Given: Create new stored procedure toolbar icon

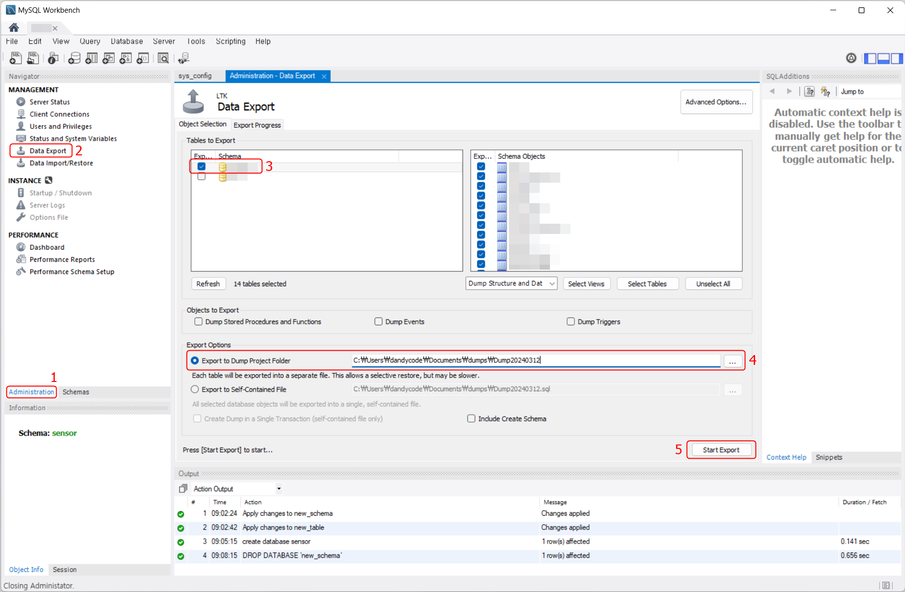Looking at the screenshot, I should tap(126, 58).
